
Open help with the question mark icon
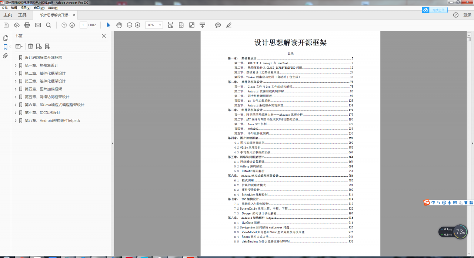click(456, 15)
